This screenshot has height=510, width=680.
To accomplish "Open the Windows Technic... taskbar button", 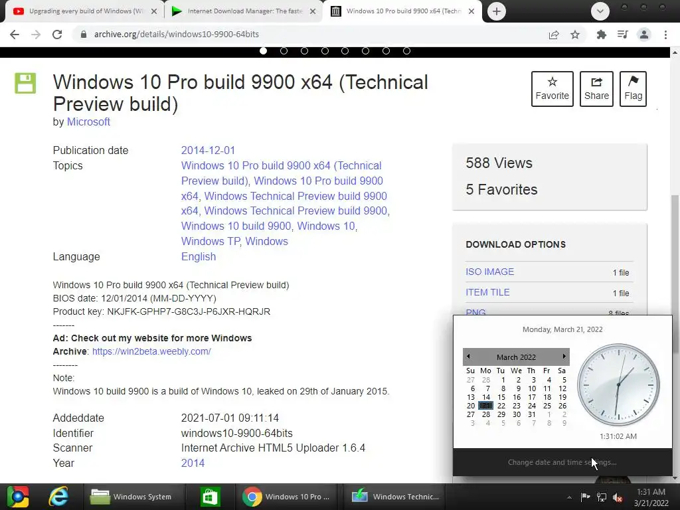I will coord(394,497).
